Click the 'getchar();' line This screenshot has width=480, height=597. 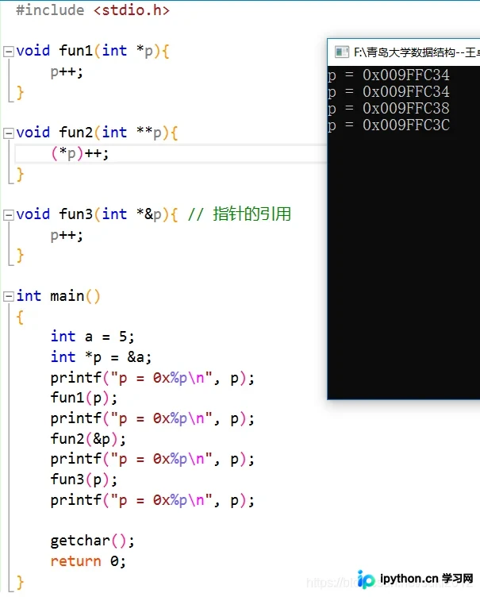(x=93, y=541)
